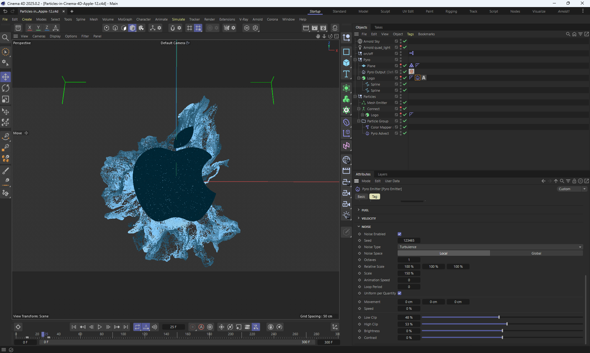
Task: Adjust the Low Clip slider
Action: (x=499, y=317)
